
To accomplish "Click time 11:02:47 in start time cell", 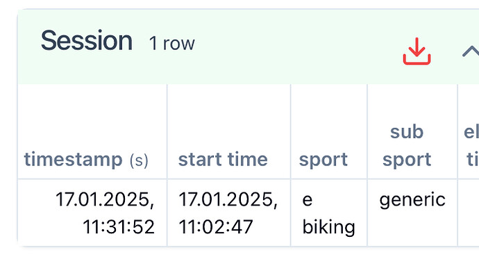I will [216, 226].
